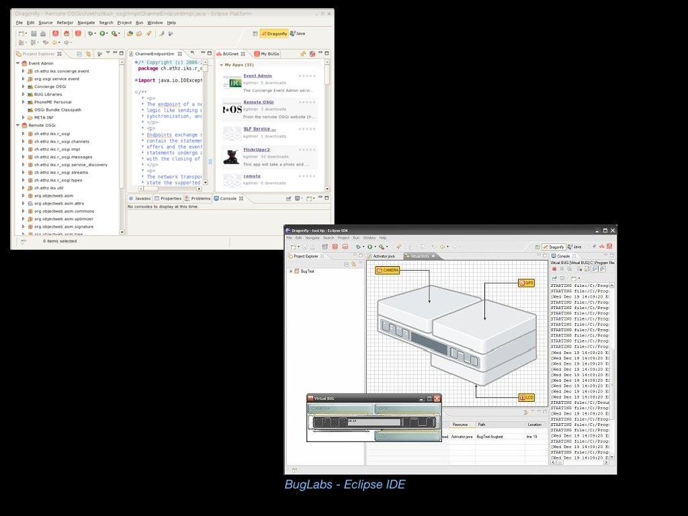Click Event Admin app thumbnail in BUGnet

point(232,83)
